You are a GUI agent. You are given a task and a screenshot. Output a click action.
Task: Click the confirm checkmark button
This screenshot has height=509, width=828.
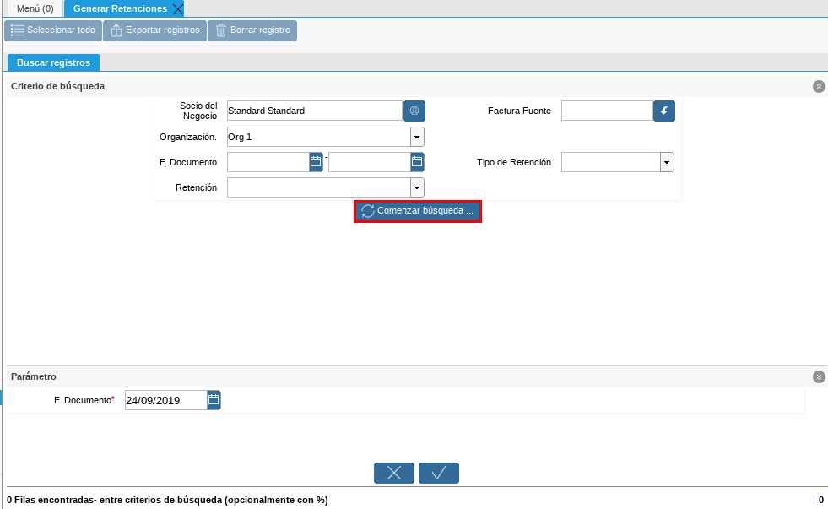pos(439,473)
